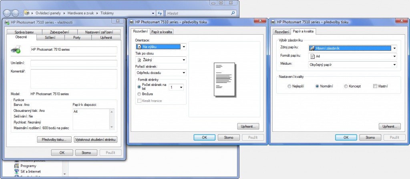Click the magnifier search icon in Hledat box
The height and width of the screenshot is (179, 410).
pyautogui.click(x=233, y=13)
